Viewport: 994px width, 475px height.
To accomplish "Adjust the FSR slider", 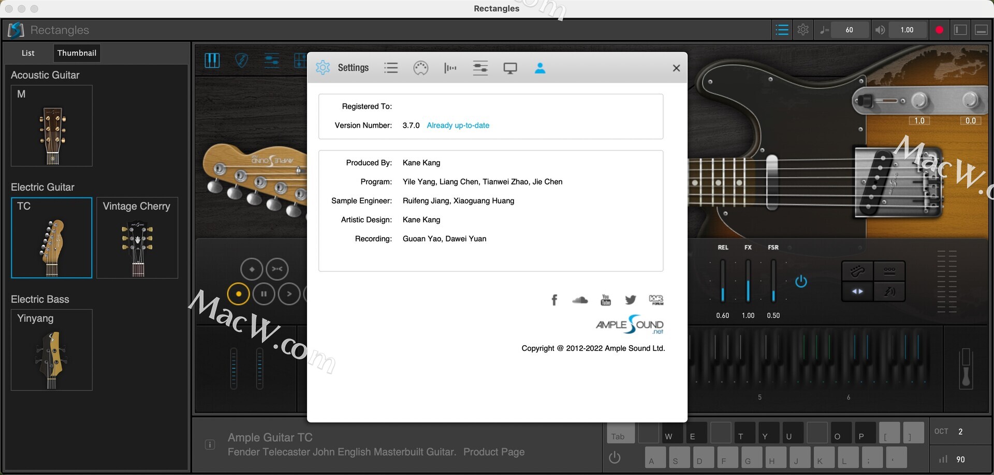I will (x=773, y=281).
